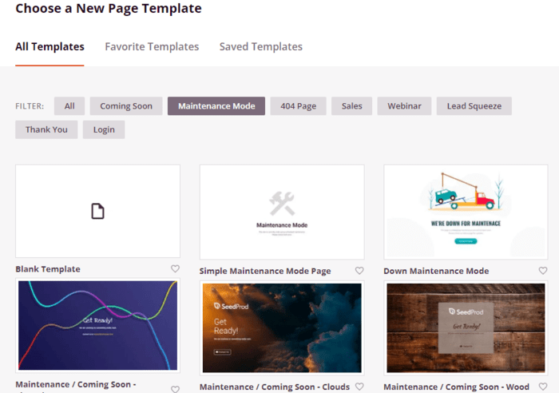Click the Blank Template title
This screenshot has height=393, width=559.
pos(48,269)
